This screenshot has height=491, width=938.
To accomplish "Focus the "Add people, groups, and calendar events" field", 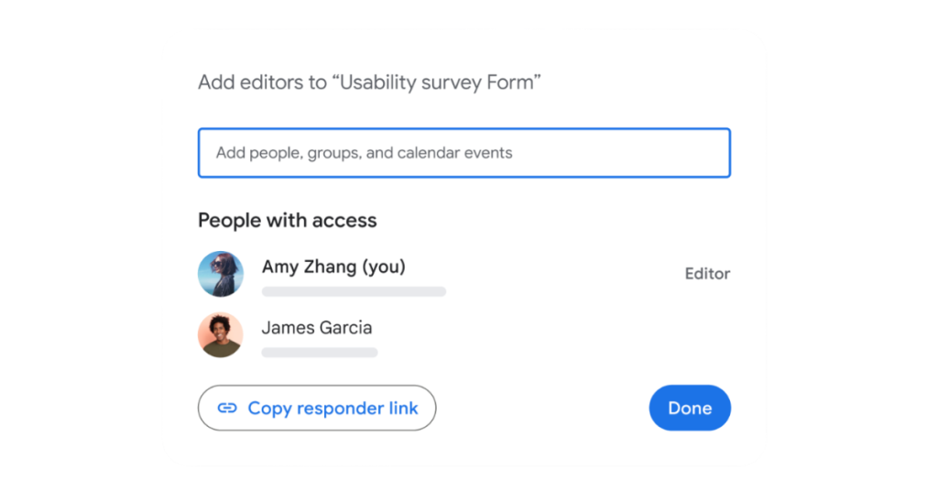I will [464, 153].
